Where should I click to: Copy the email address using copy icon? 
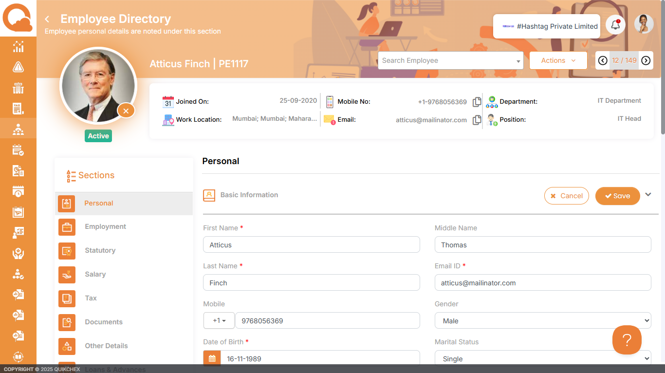point(477,120)
